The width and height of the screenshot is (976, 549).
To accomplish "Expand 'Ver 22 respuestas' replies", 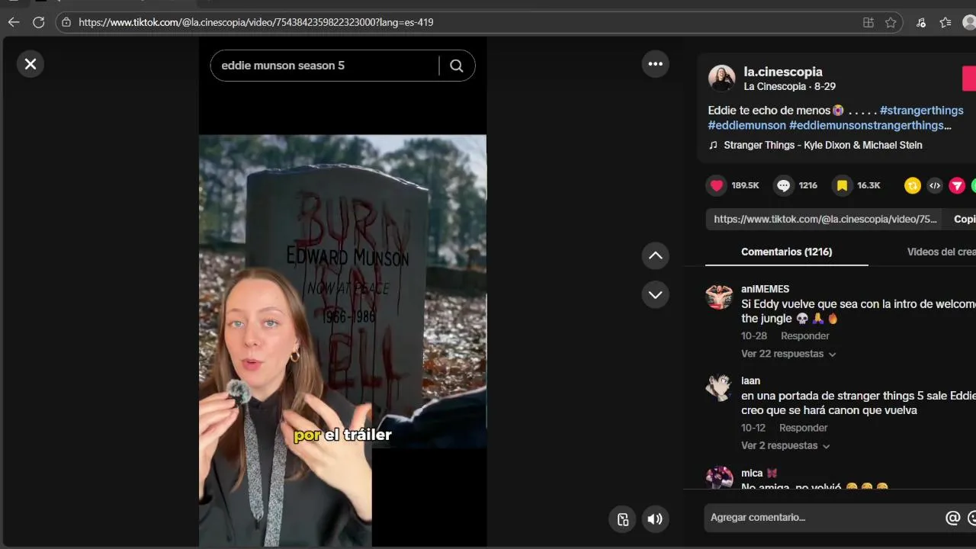I will pyautogui.click(x=788, y=354).
